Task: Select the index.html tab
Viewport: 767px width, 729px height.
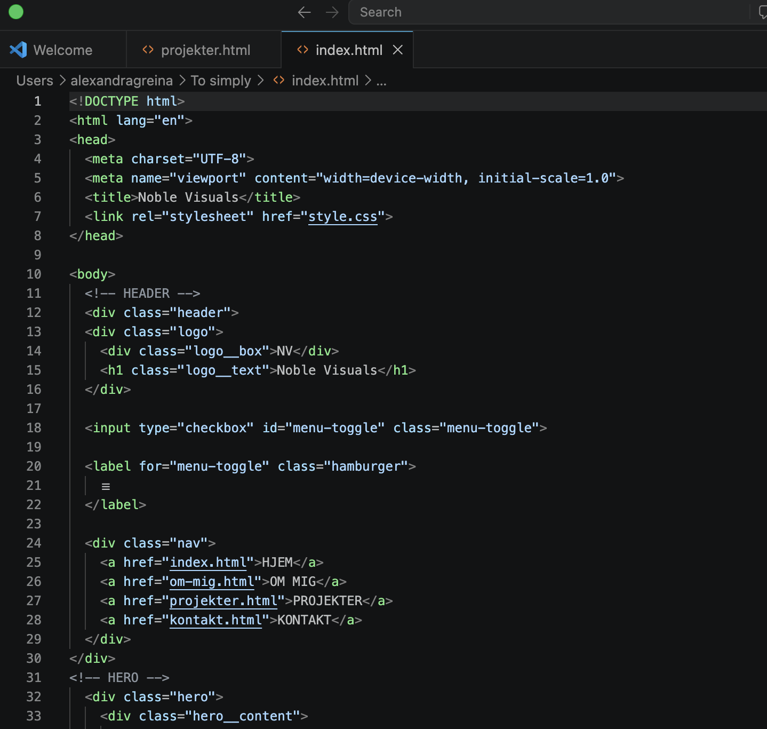Action: click(x=347, y=50)
